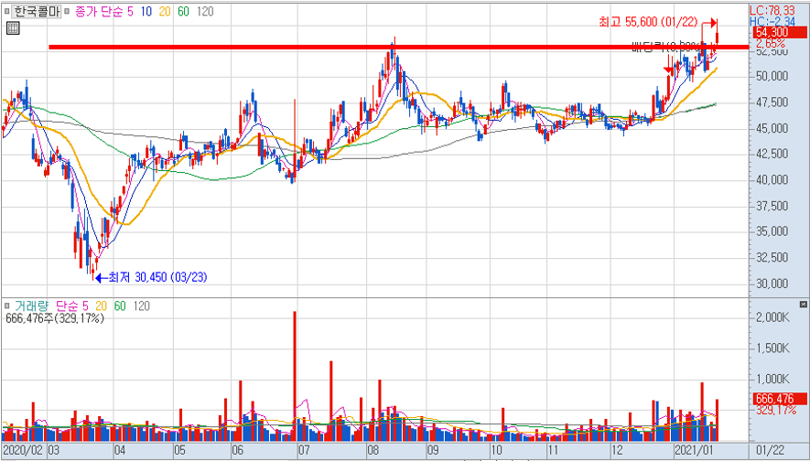Select price moving average 5 label
The image size is (810, 461).
130,11
